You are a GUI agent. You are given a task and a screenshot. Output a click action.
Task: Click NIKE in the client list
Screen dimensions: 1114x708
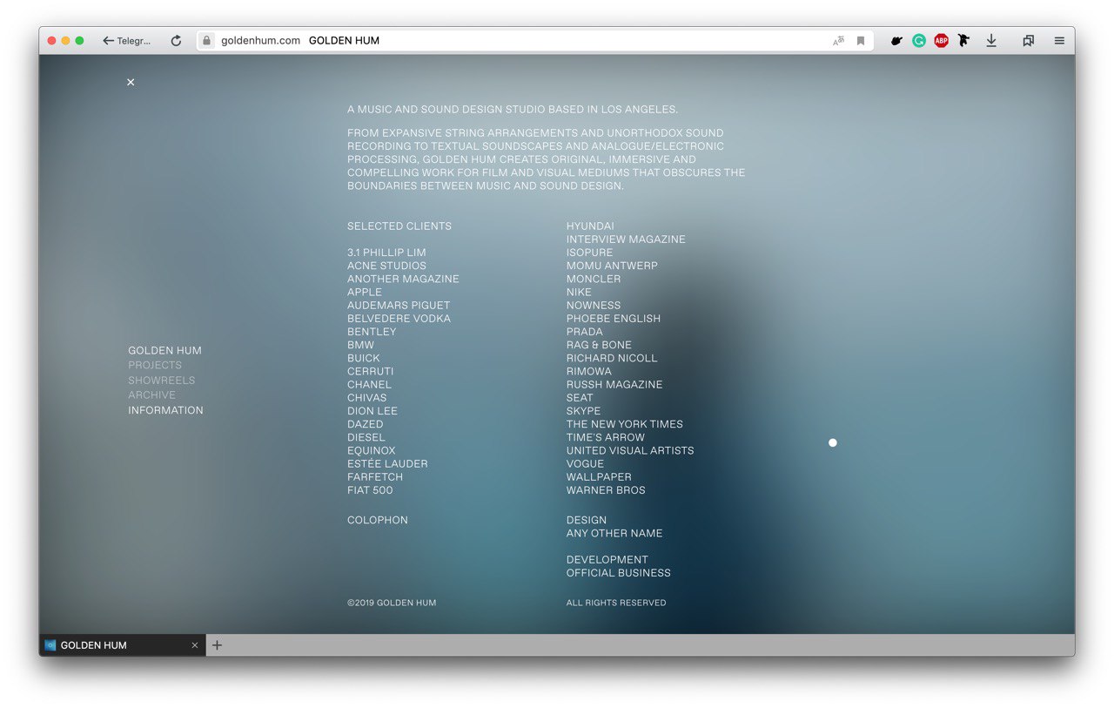579,293
